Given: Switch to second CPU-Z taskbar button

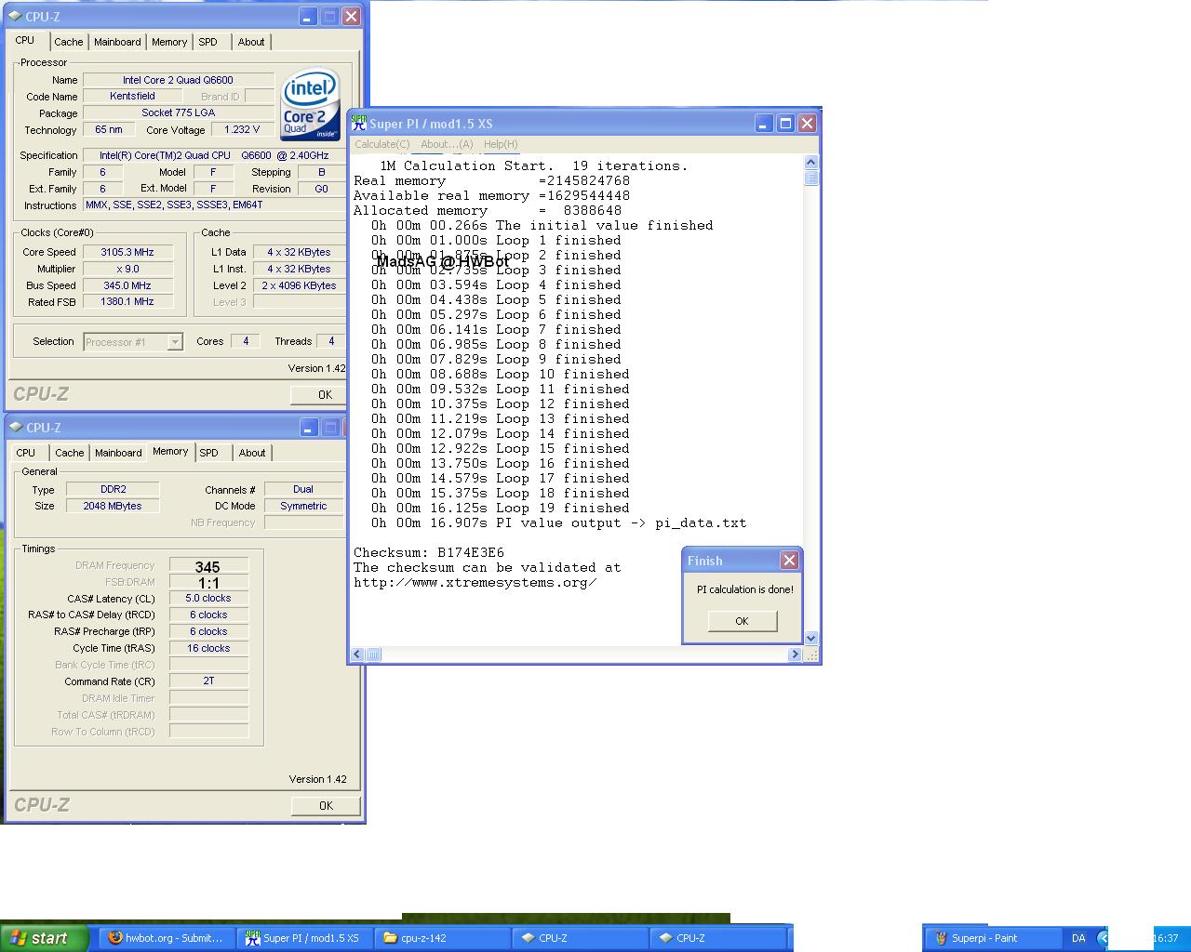Looking at the screenshot, I should click(717, 938).
